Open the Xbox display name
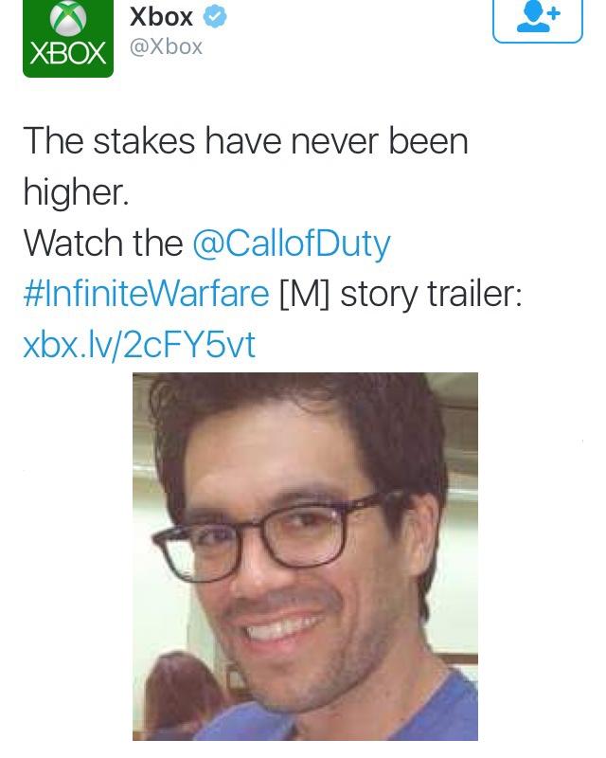 point(161,17)
